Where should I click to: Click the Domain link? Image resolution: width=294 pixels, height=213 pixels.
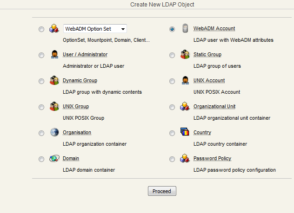(71, 158)
